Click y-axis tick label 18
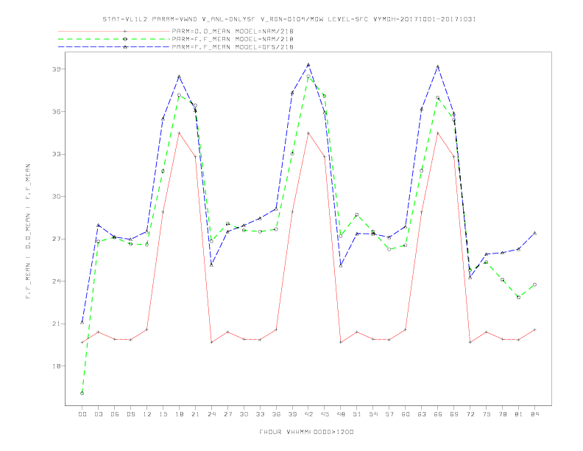 pyautogui.click(x=56, y=366)
